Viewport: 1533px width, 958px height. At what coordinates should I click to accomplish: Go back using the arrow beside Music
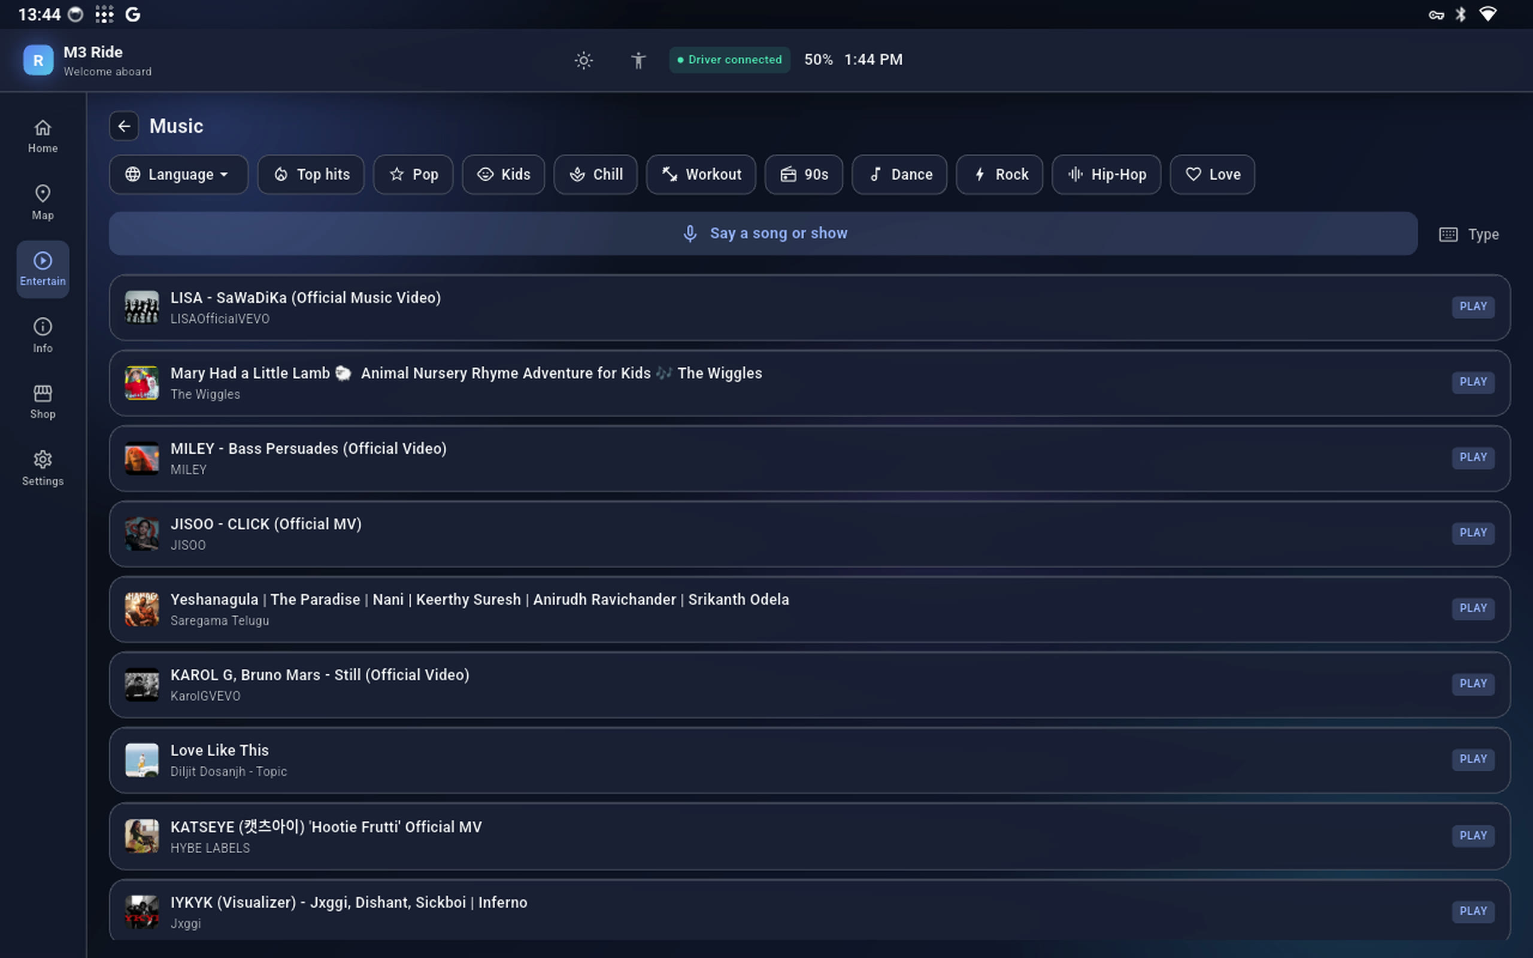pos(123,126)
